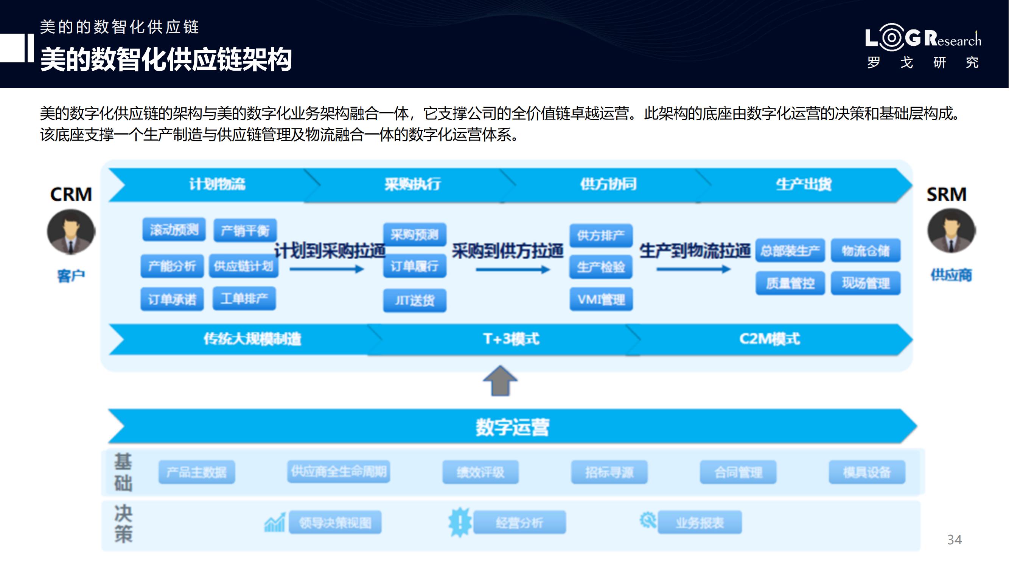This screenshot has width=1009, height=567.
Task: Click the SRM heading text
Action: (x=946, y=194)
